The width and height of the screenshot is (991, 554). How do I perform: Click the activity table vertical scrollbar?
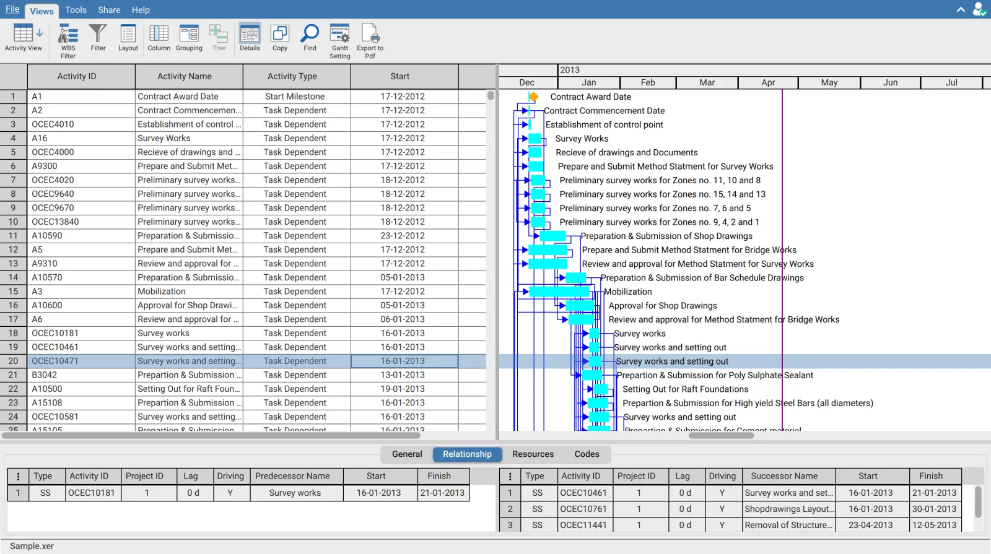coord(491,95)
